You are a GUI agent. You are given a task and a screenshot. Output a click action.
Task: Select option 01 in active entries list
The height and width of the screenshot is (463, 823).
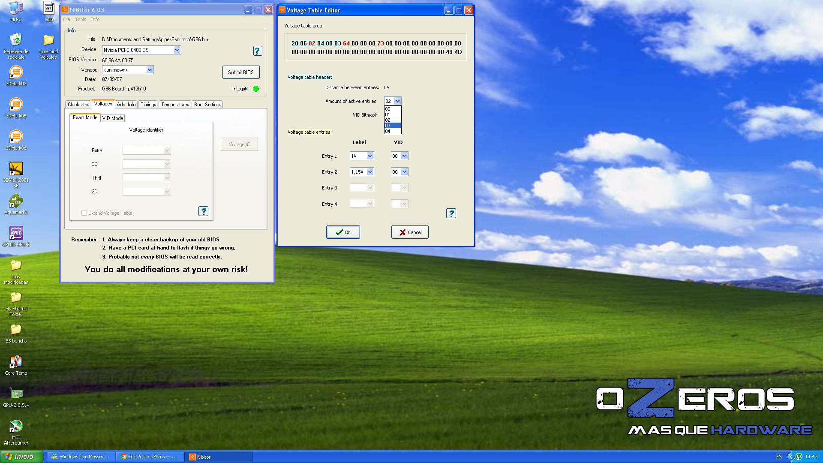393,114
